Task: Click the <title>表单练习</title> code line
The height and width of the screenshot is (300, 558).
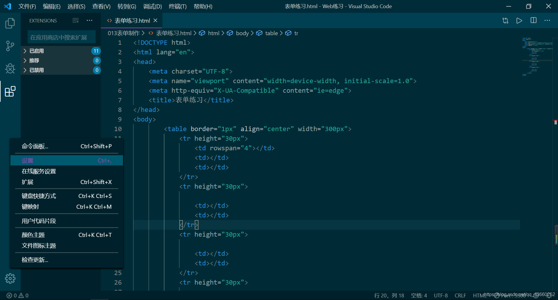Action: click(x=191, y=100)
